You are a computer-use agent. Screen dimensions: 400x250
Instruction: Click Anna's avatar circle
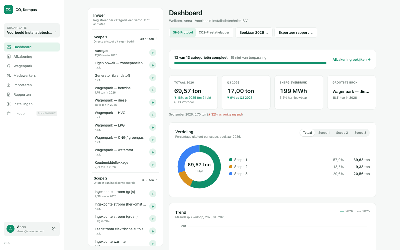[10, 229]
